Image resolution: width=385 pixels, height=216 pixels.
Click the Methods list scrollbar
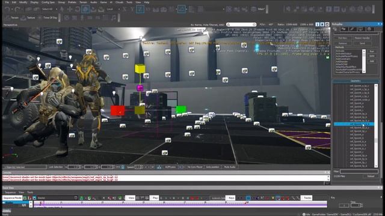pos(364,61)
